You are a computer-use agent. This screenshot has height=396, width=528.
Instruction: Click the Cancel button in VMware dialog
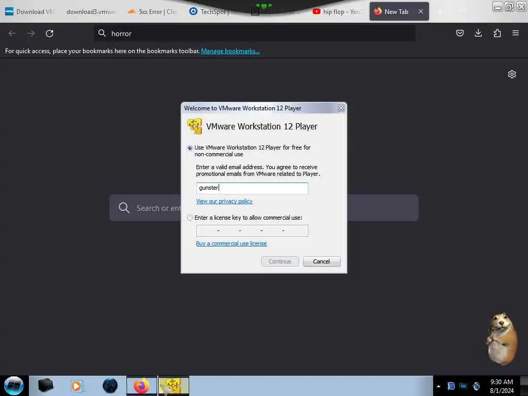point(322,261)
